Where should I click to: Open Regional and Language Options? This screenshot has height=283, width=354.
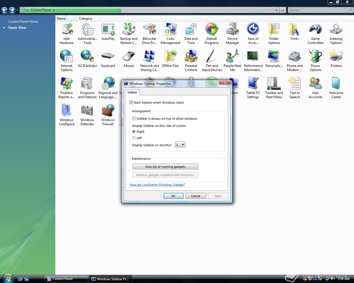(108, 88)
